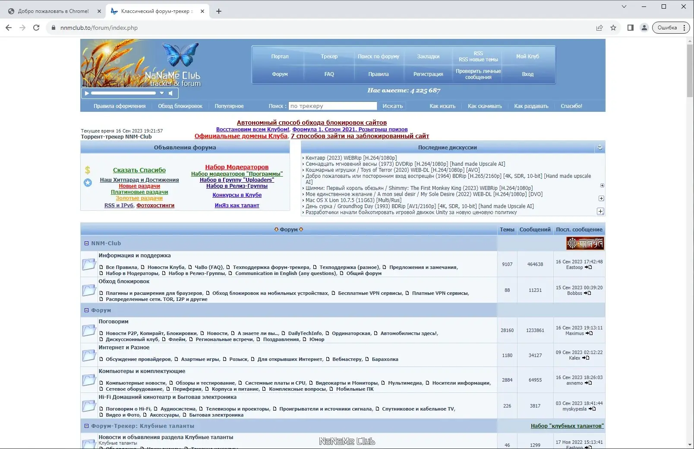Go to last post by Bobbss
This screenshot has width=694, height=449.
pyautogui.click(x=587, y=293)
